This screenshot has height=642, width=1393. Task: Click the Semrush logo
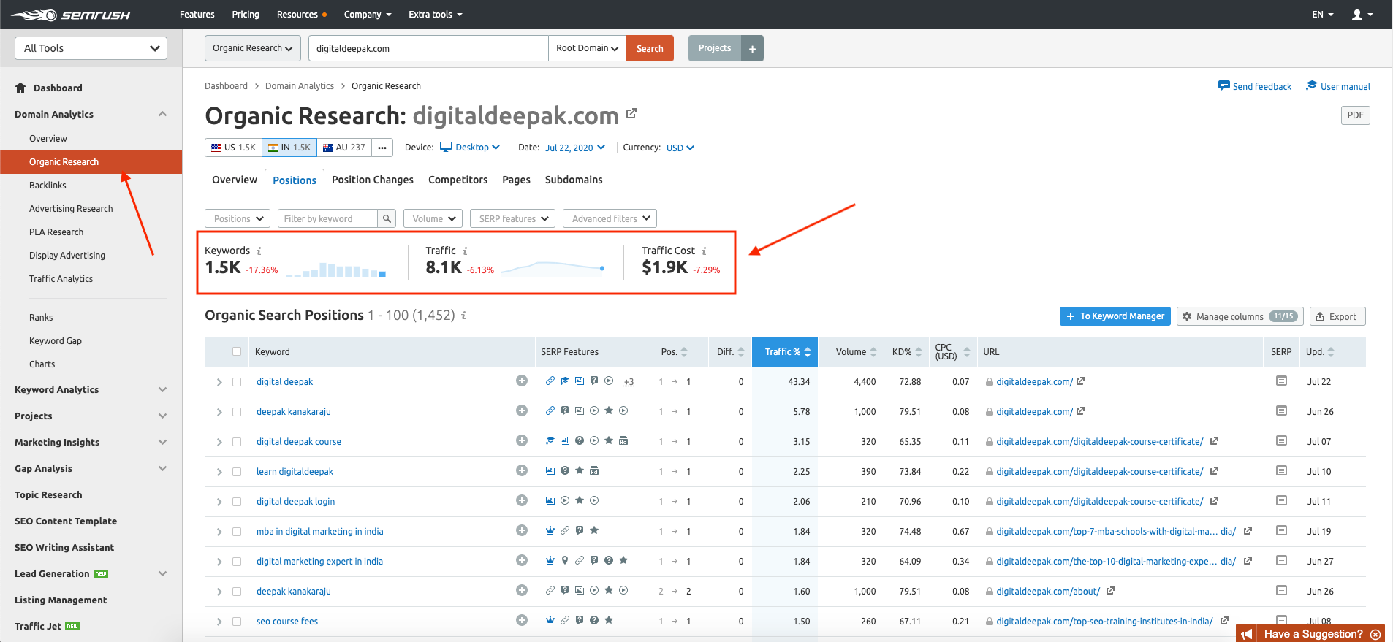pyautogui.click(x=71, y=15)
